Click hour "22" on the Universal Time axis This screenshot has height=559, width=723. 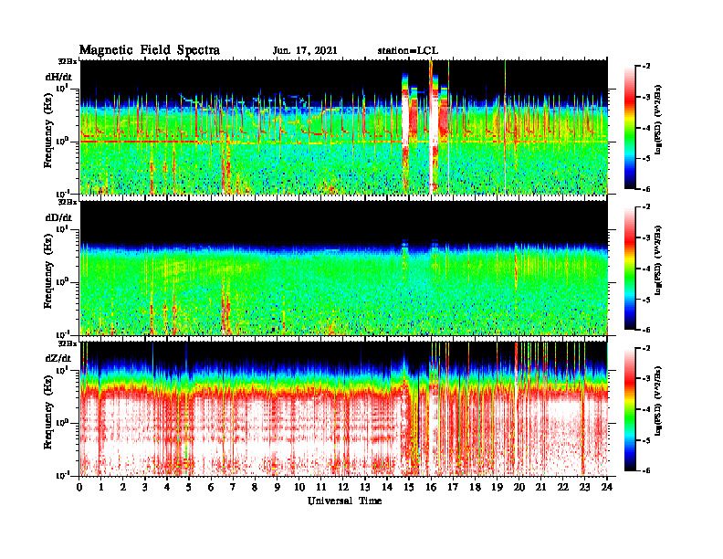click(563, 488)
